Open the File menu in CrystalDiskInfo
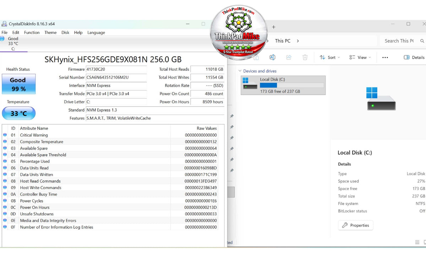 coord(4,32)
